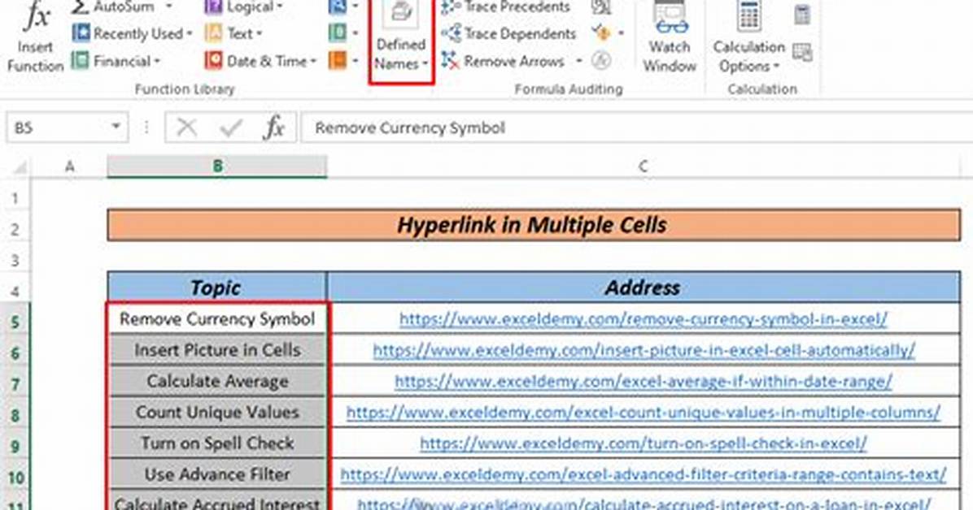Click the Select All corner triangle
This screenshot has height=510, width=973.
point(20,167)
